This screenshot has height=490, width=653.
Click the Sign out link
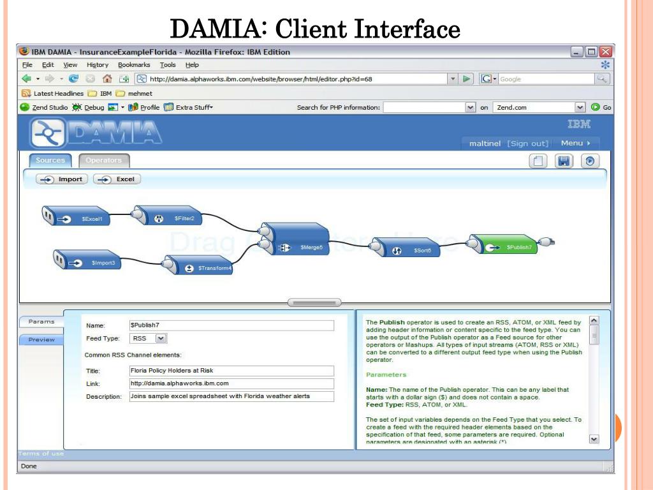point(527,144)
